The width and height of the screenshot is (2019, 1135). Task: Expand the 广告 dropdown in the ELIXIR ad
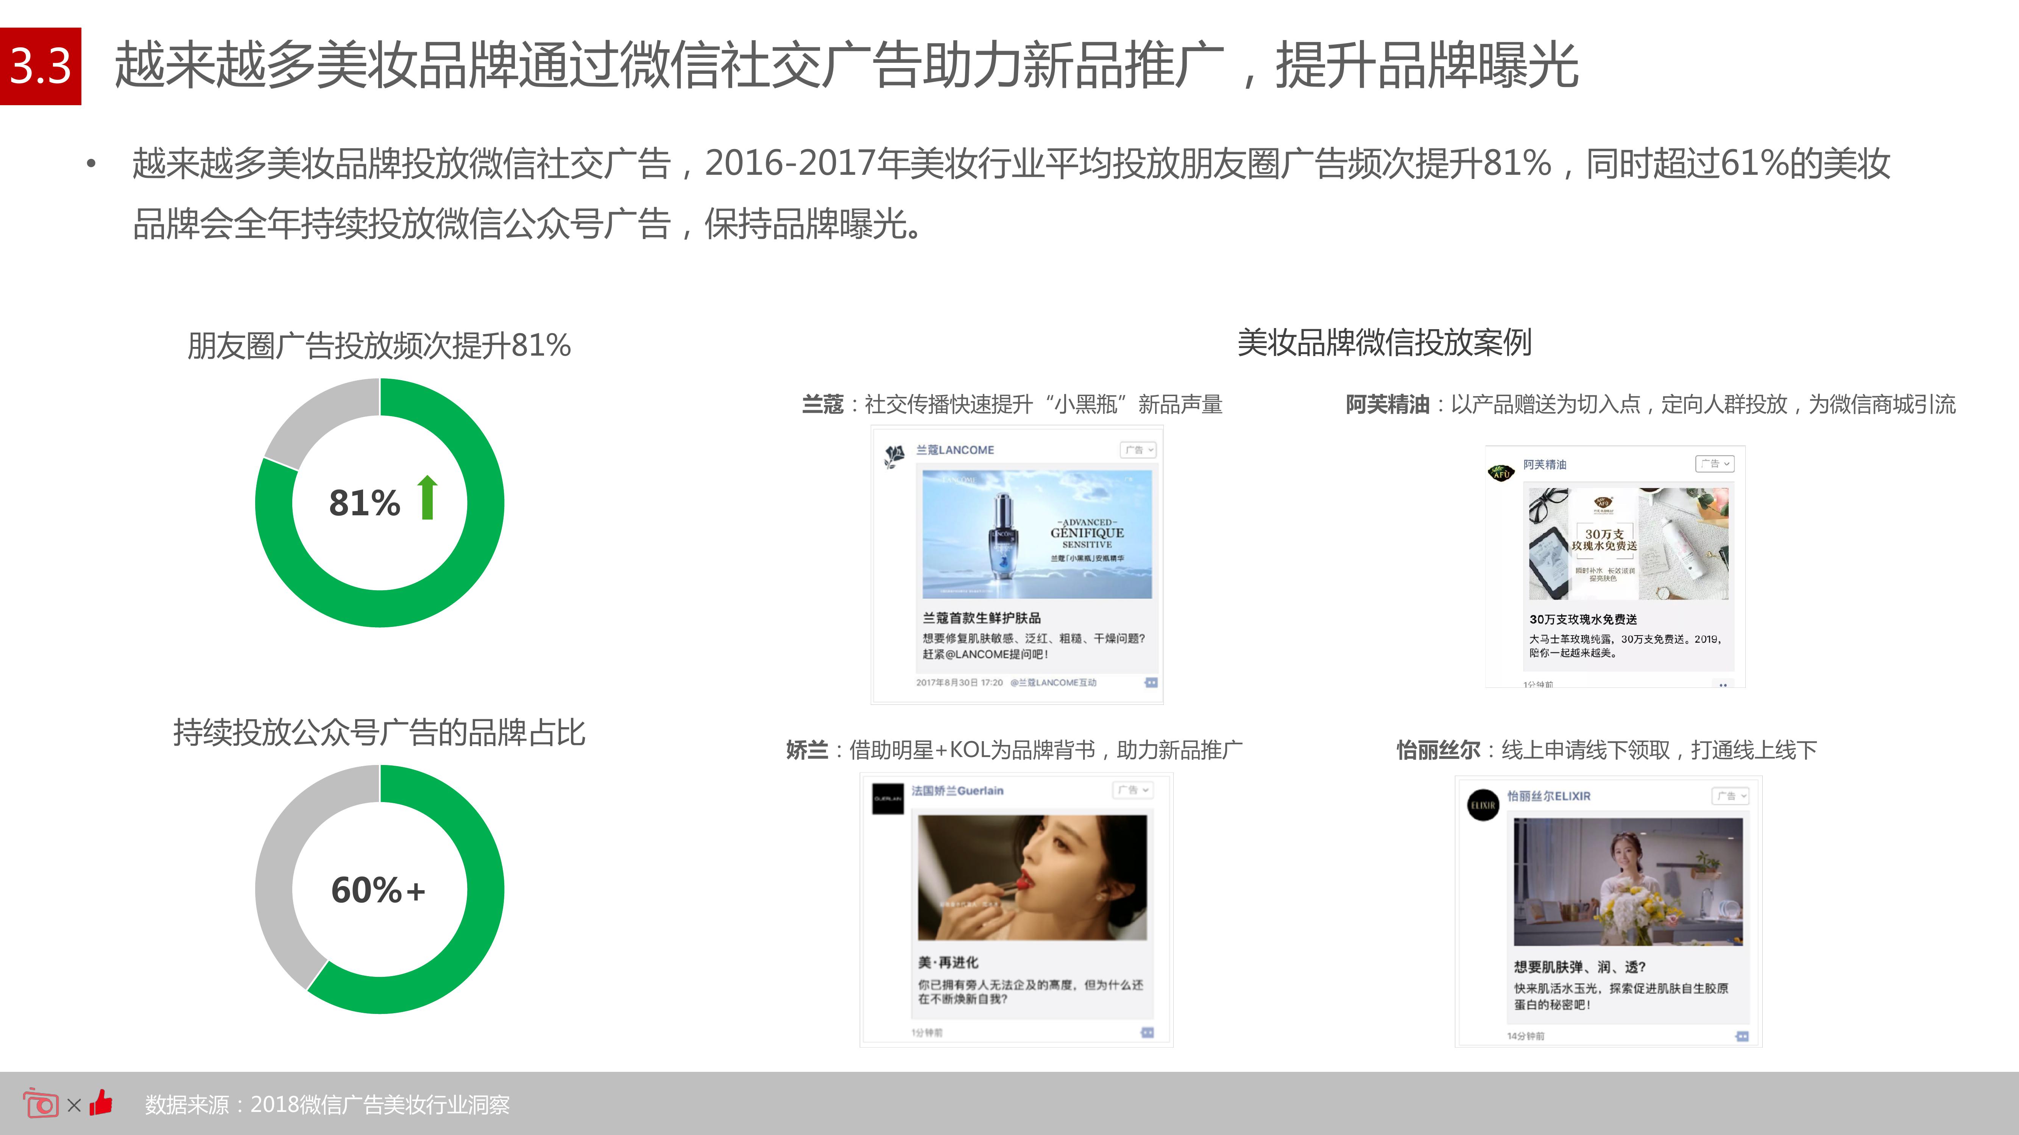pos(1730,796)
